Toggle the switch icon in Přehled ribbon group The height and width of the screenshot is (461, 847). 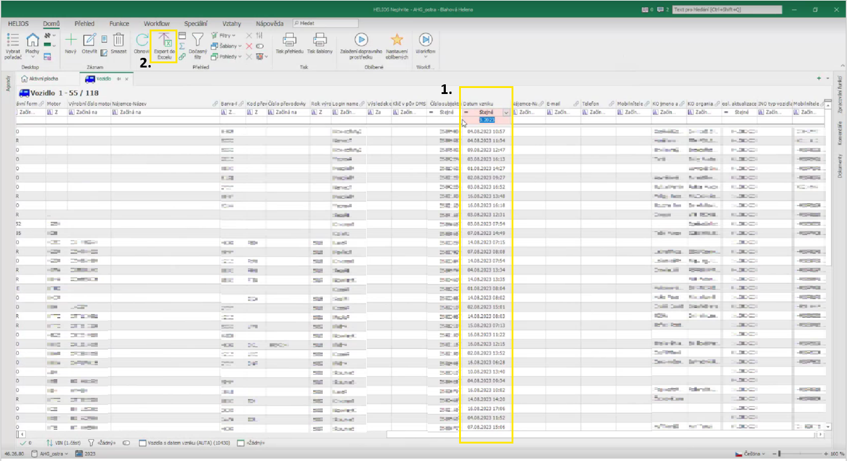(259, 46)
